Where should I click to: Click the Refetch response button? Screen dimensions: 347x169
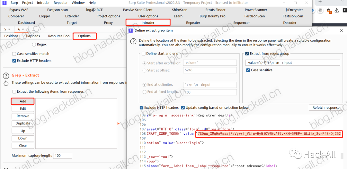pyautogui.click(x=326, y=108)
